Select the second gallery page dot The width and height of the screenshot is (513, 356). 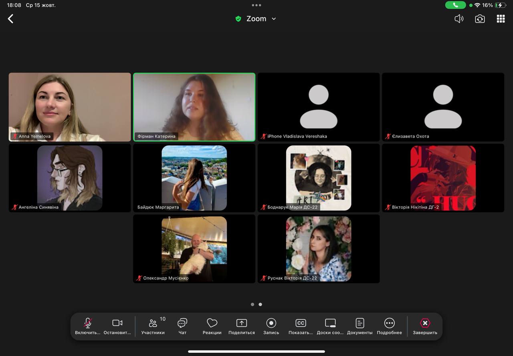(x=261, y=304)
